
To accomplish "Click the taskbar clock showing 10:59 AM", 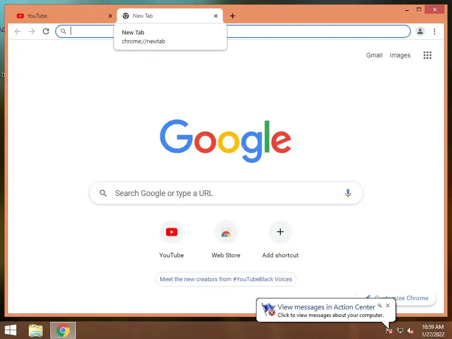I will click(x=433, y=330).
